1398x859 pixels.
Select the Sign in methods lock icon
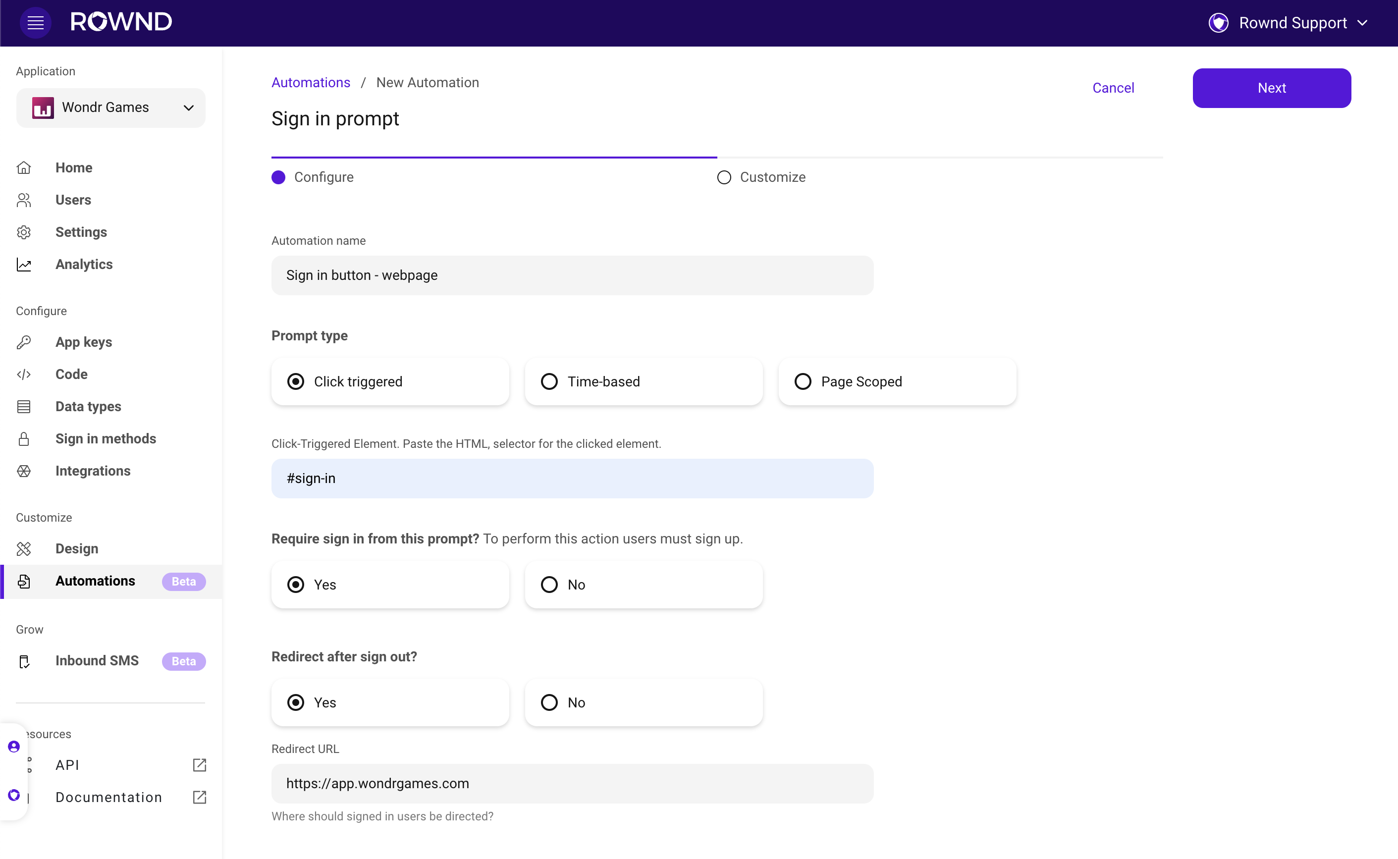coord(24,438)
